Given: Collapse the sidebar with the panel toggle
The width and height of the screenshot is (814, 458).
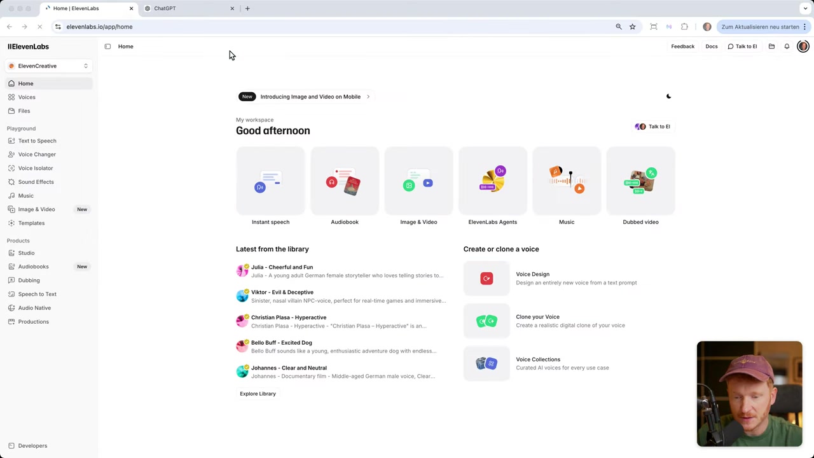Looking at the screenshot, I should (107, 46).
